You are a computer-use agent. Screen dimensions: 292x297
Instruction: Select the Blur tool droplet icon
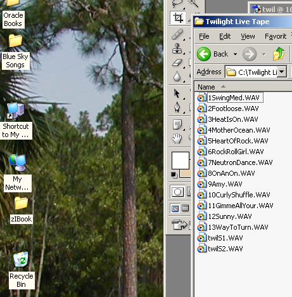point(177,76)
